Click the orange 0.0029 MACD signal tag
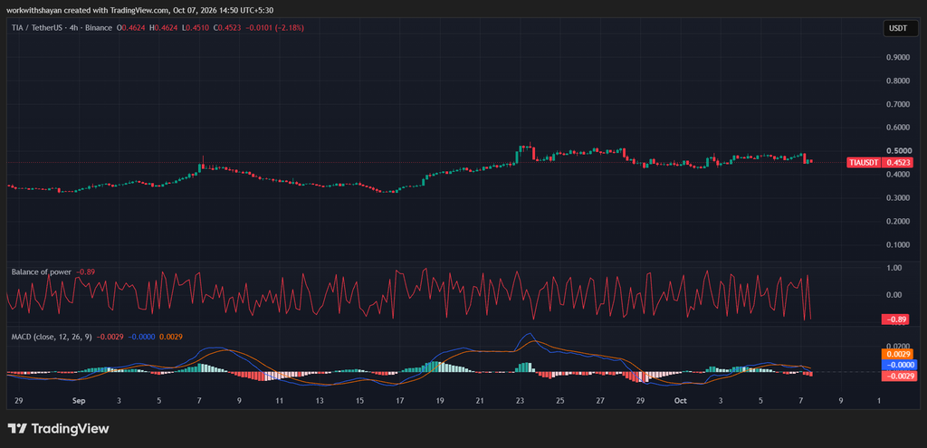Image resolution: width=927 pixels, height=448 pixels. (897, 354)
